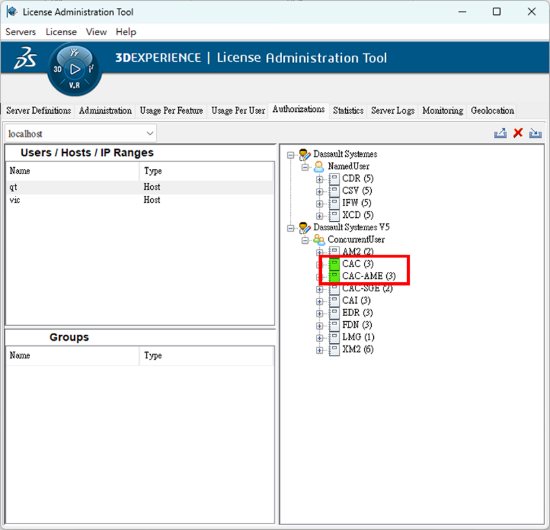Click the import authorizations icon
Screen dimensions: 550x530
tap(535, 133)
